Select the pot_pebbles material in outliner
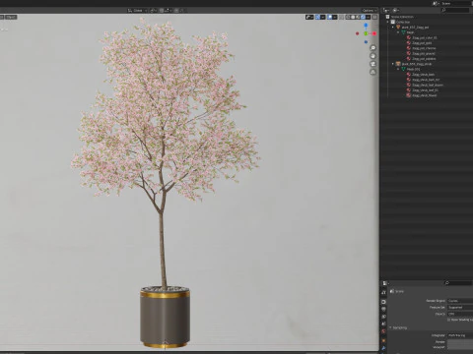 [x=424, y=59]
